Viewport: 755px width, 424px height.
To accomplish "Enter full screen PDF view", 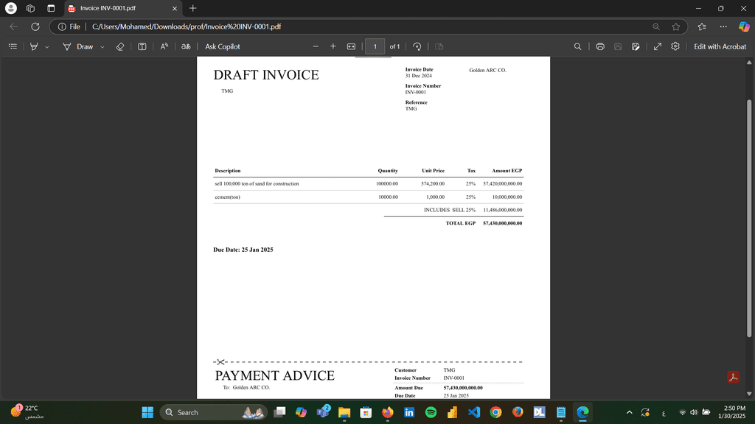I will (658, 46).
